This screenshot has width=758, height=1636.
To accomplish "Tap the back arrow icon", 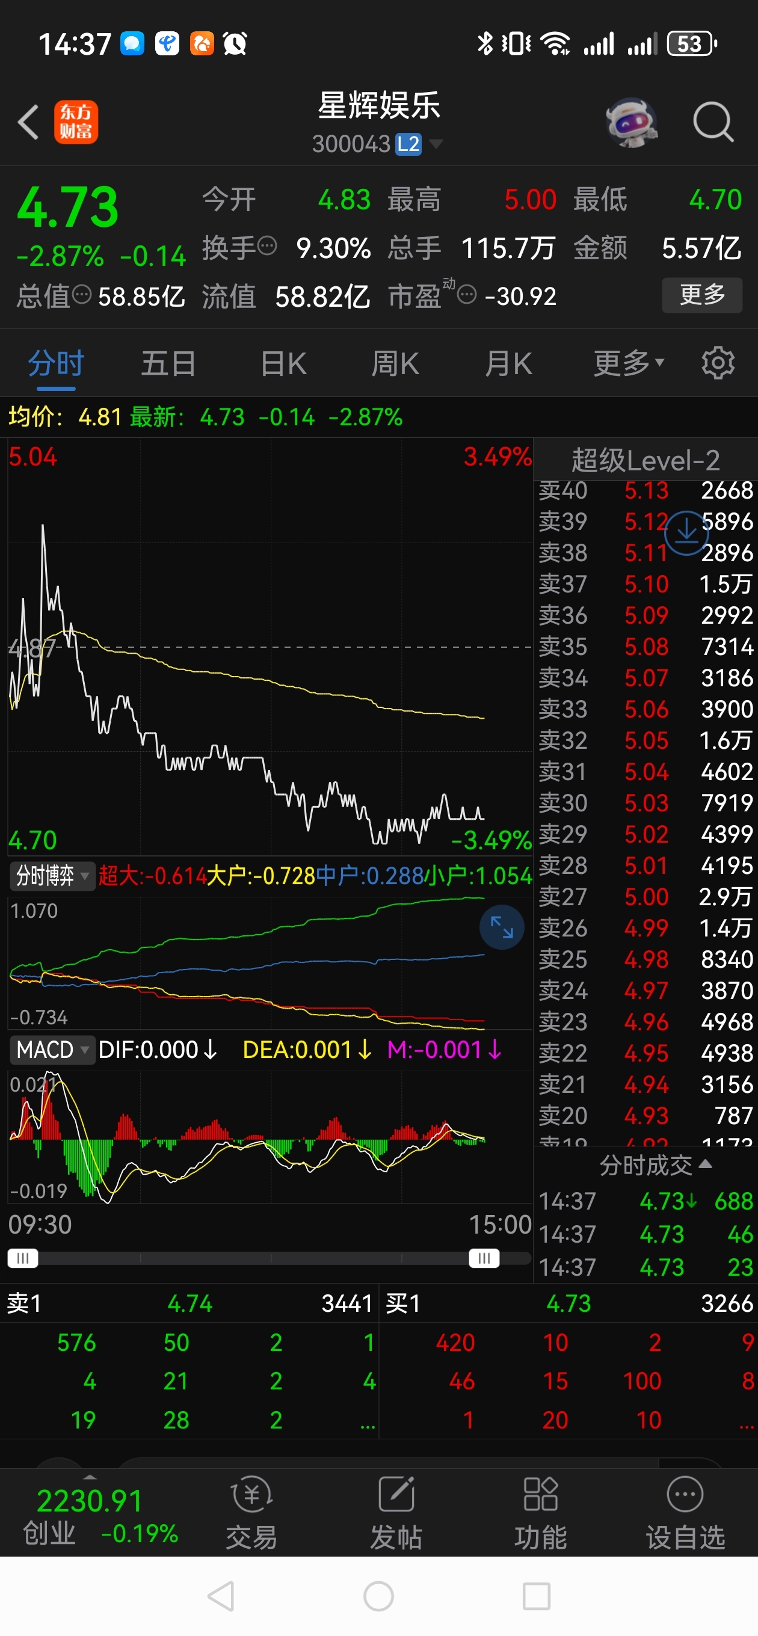I will [28, 122].
